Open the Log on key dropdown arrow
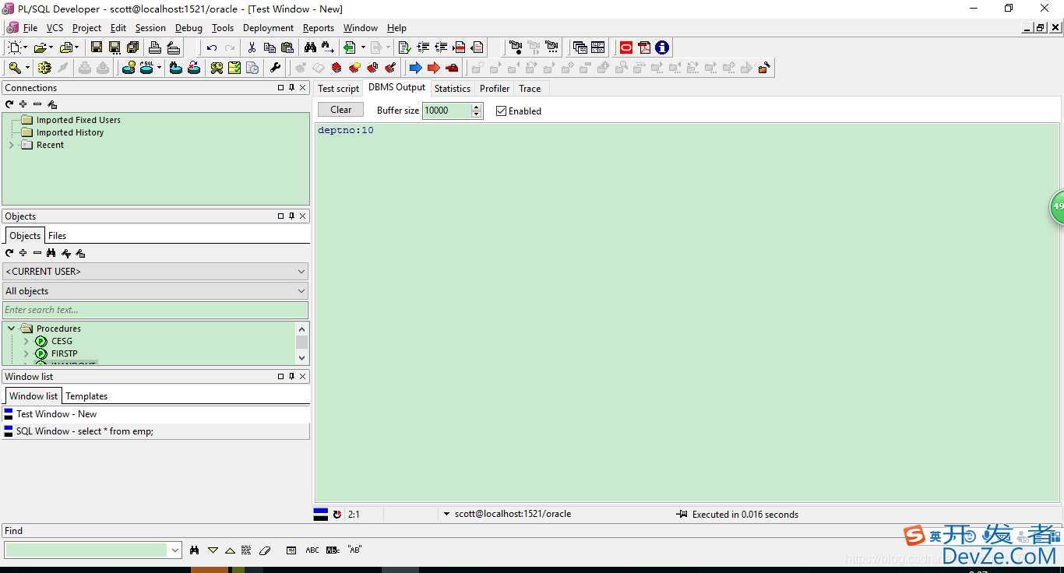This screenshot has height=573, width=1064. pos(27,68)
